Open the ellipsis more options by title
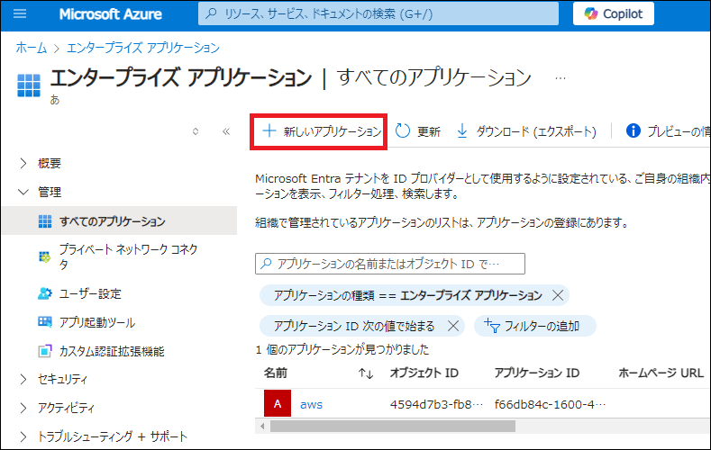The width and height of the screenshot is (711, 450). [x=561, y=77]
